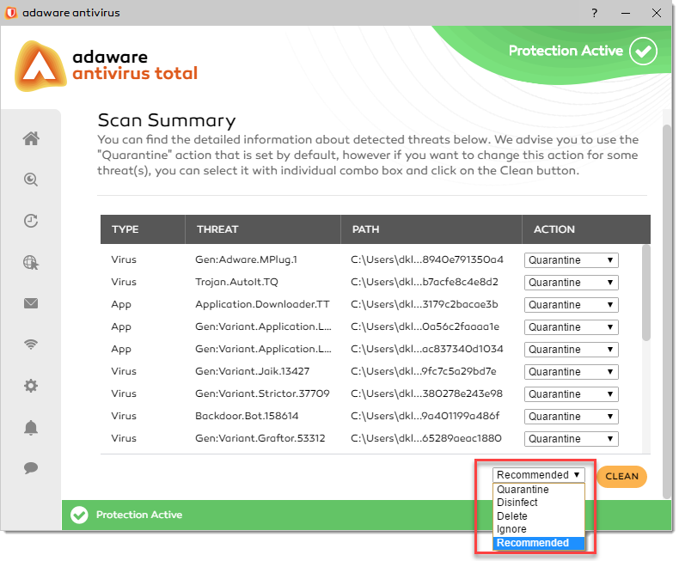Click path ending 9a401199a486f
Image resolution: width=679 pixels, height=561 pixels.
[425, 416]
